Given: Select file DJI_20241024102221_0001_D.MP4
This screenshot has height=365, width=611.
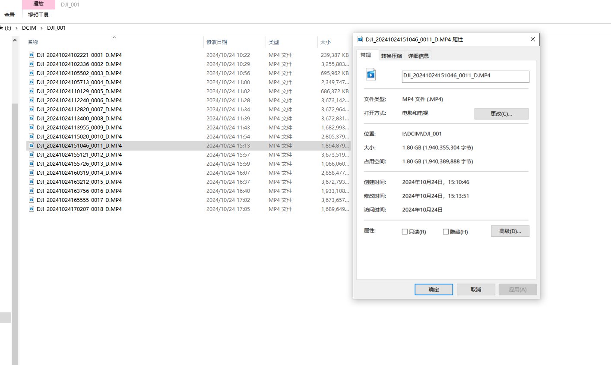Looking at the screenshot, I should [x=79, y=55].
